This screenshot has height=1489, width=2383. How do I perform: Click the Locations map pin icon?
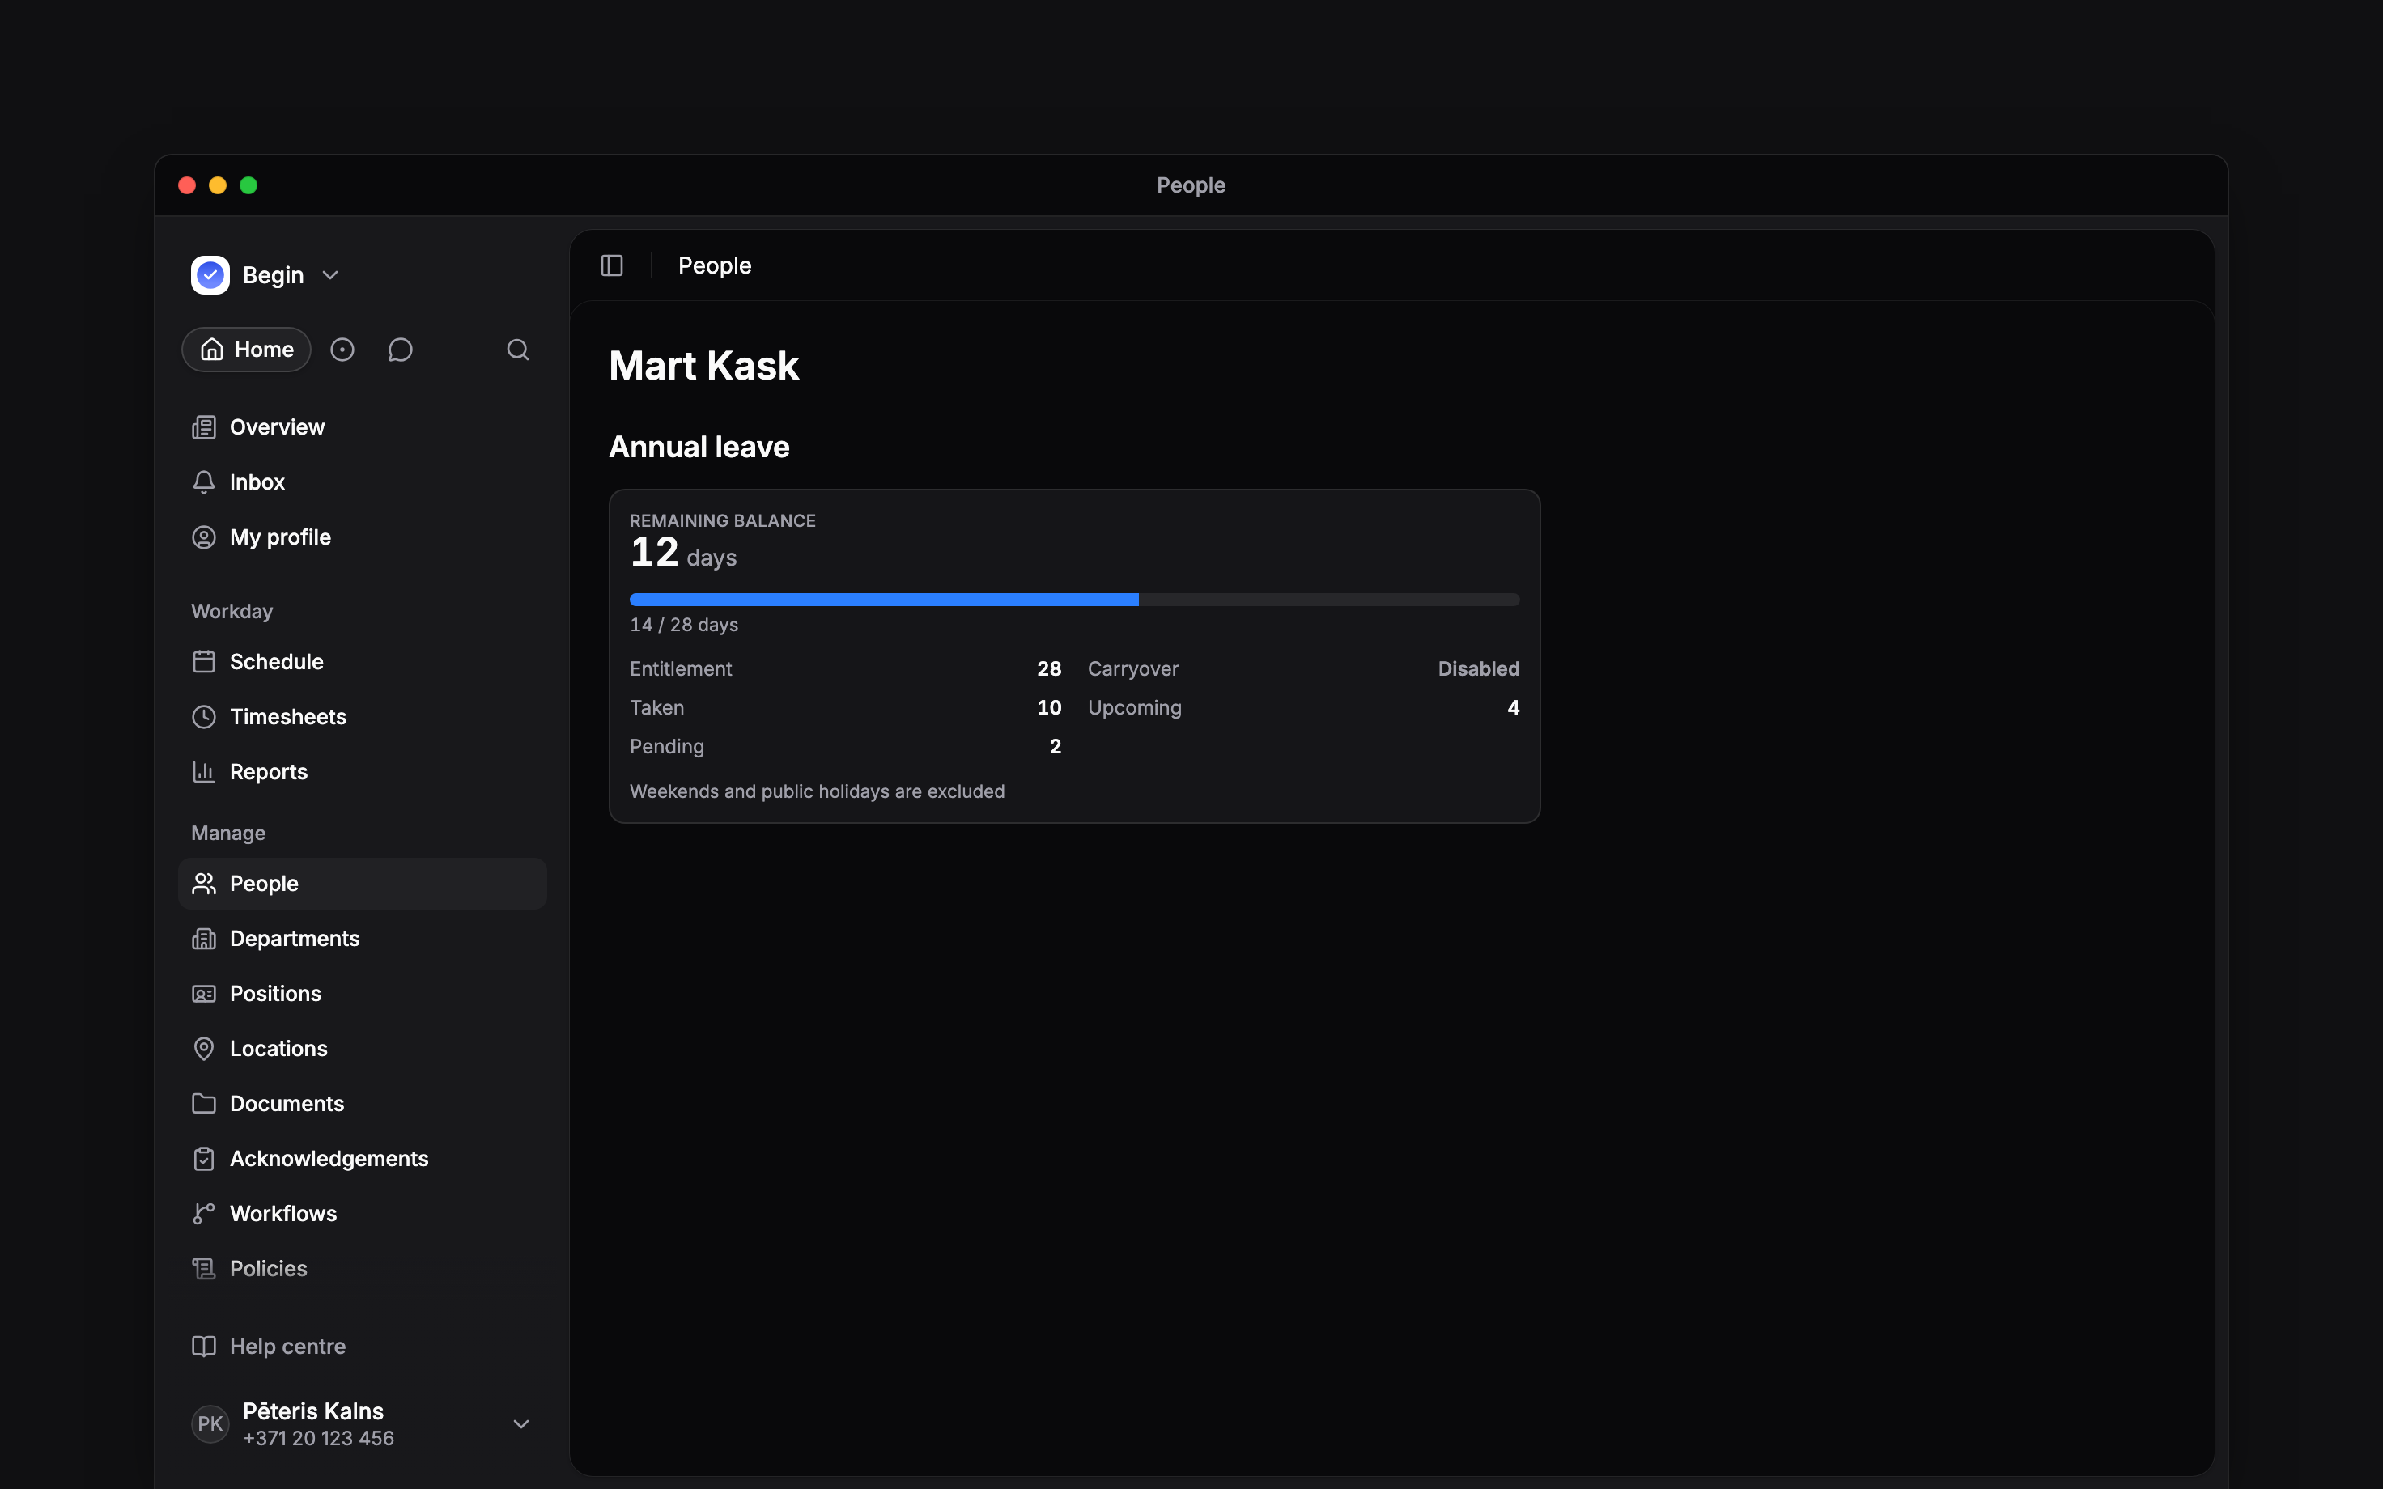(204, 1049)
